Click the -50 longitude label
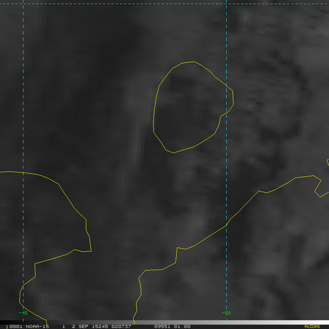 point(226,313)
